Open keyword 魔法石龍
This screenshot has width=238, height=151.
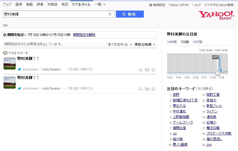tap(213, 128)
